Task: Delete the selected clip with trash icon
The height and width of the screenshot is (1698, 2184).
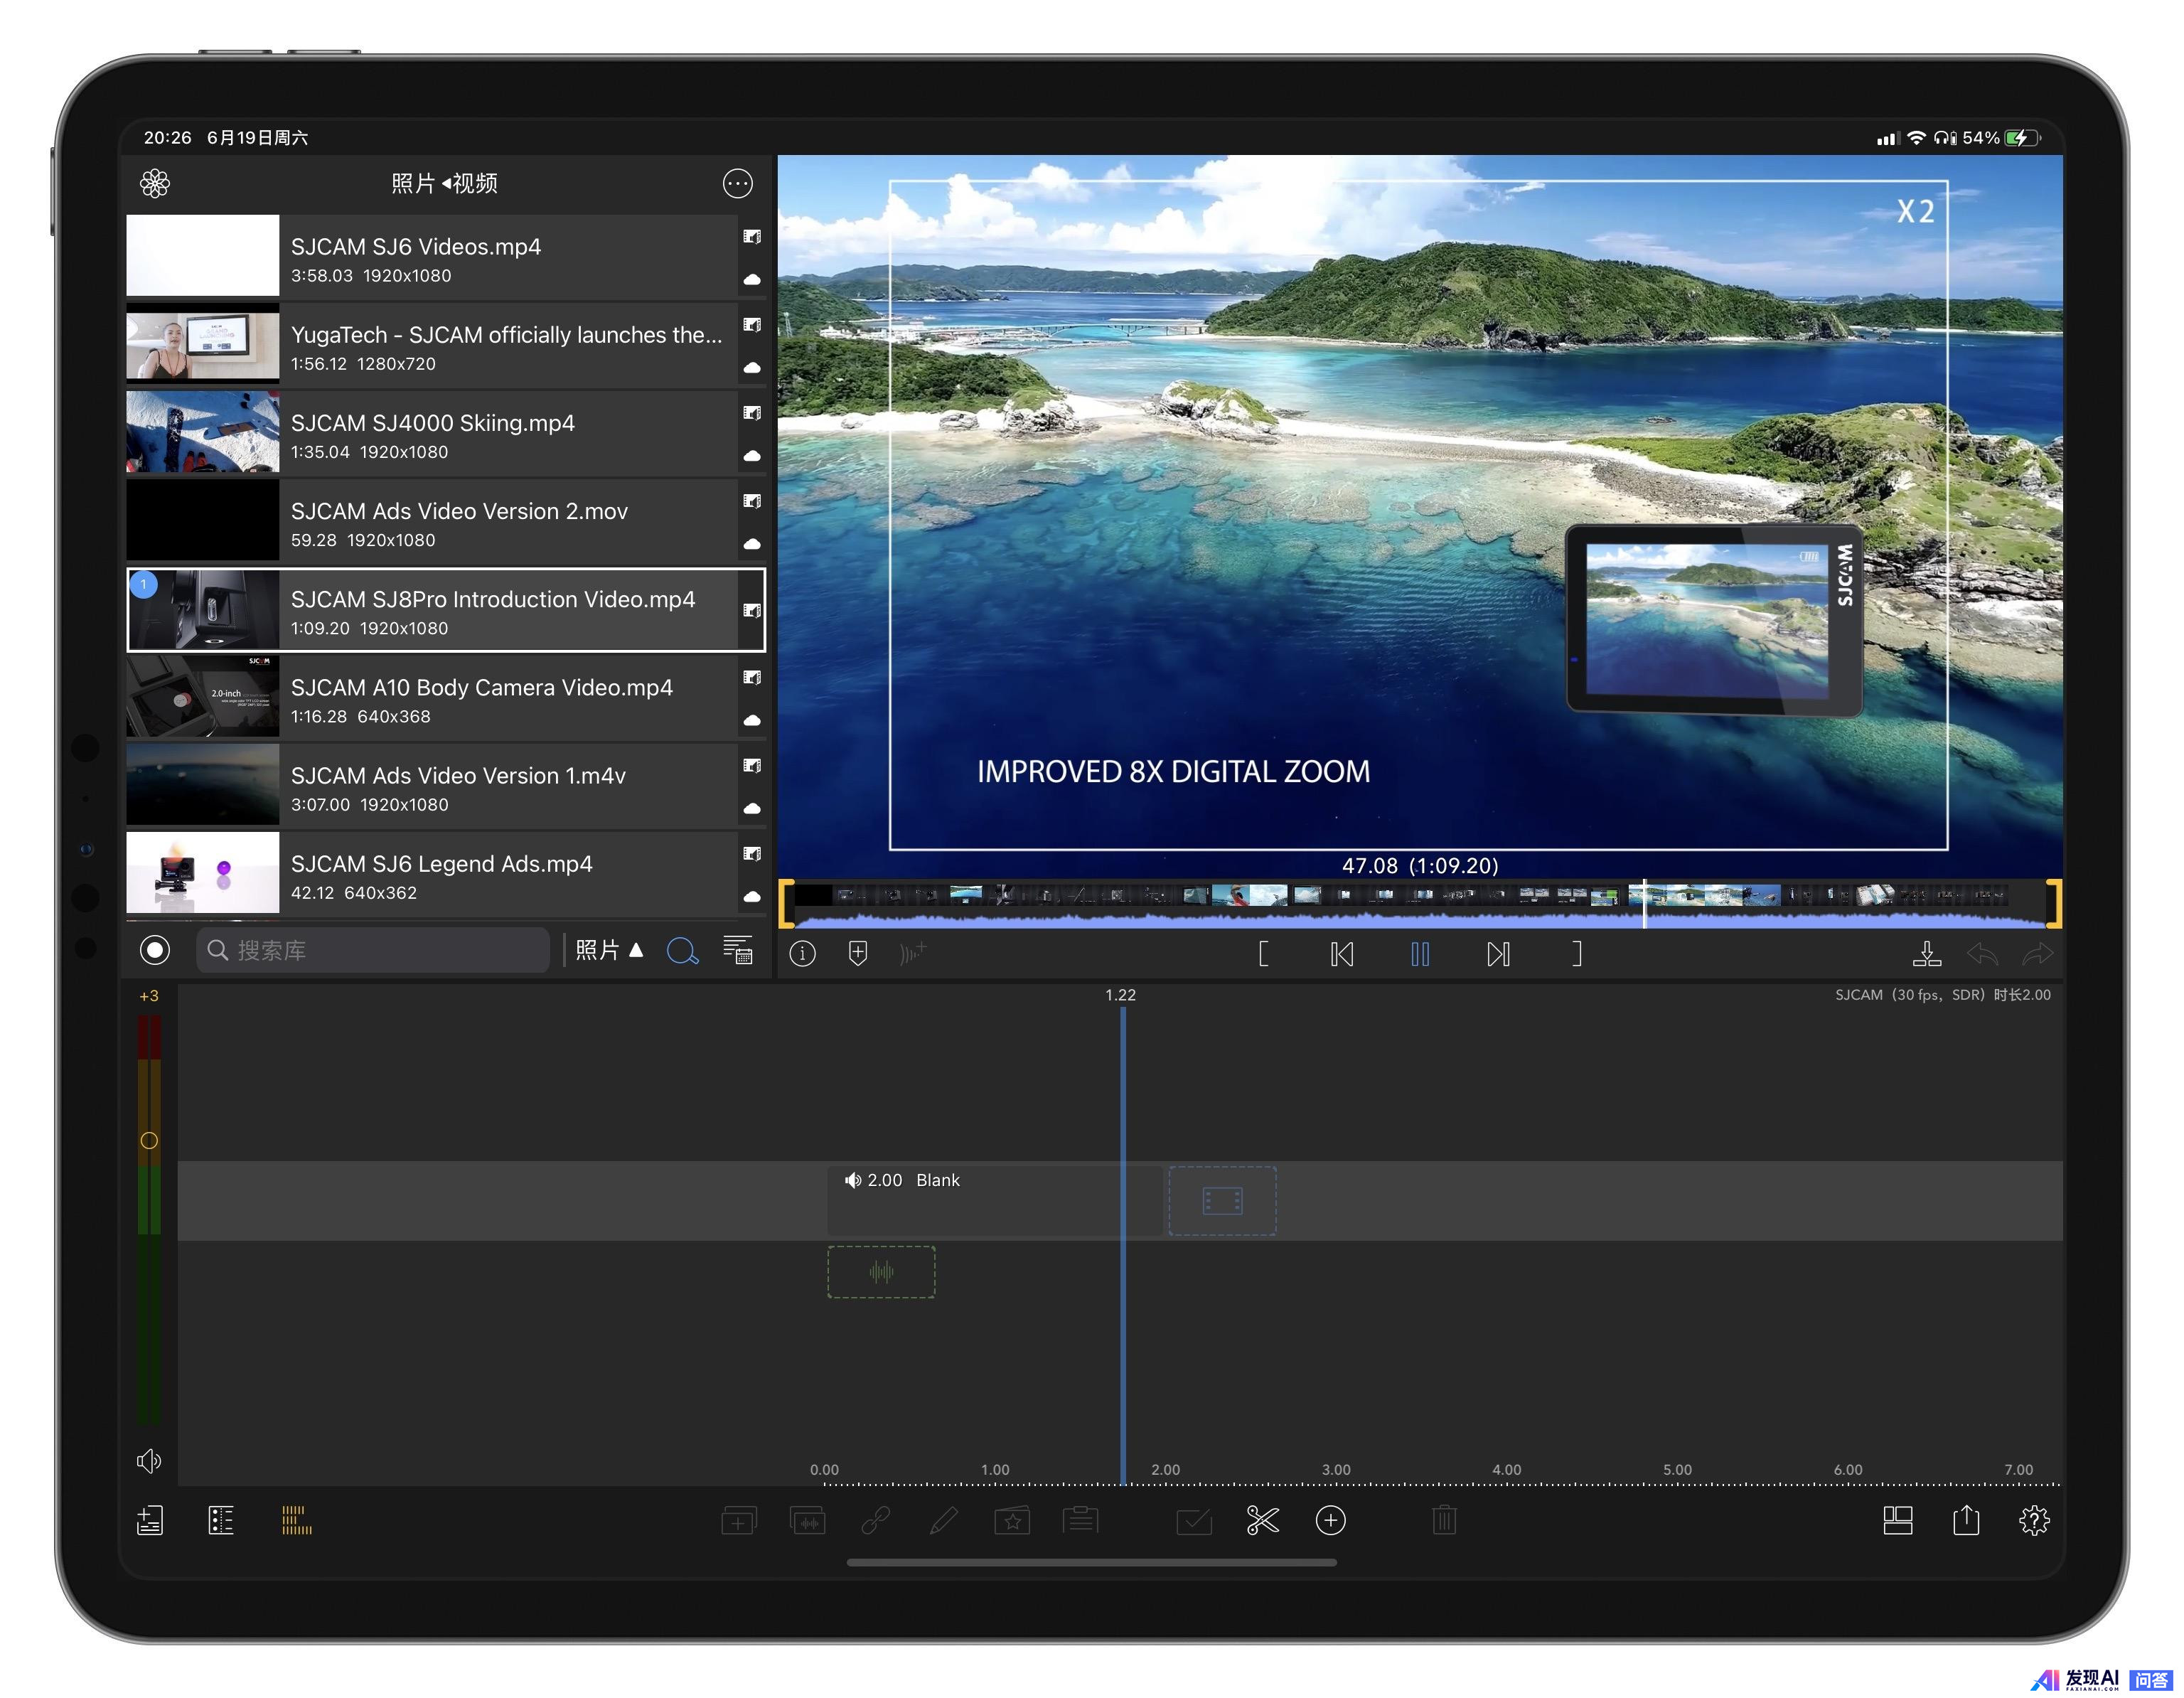Action: click(1444, 1521)
